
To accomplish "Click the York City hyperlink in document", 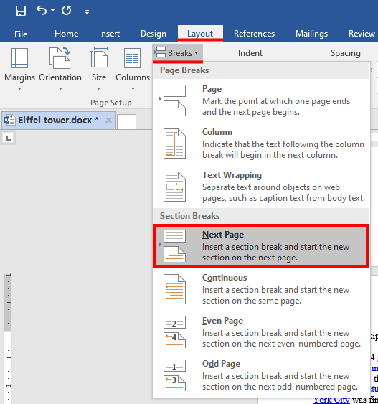I will 331,400.
